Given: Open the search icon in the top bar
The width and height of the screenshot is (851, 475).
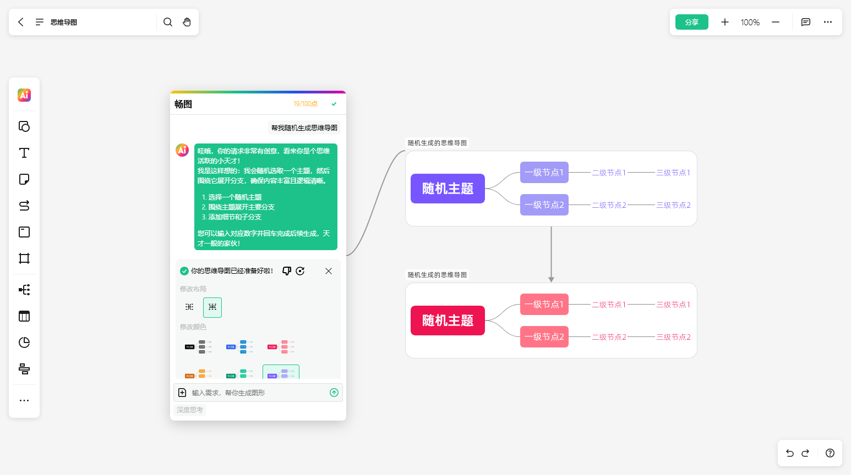Looking at the screenshot, I should pyautogui.click(x=168, y=22).
